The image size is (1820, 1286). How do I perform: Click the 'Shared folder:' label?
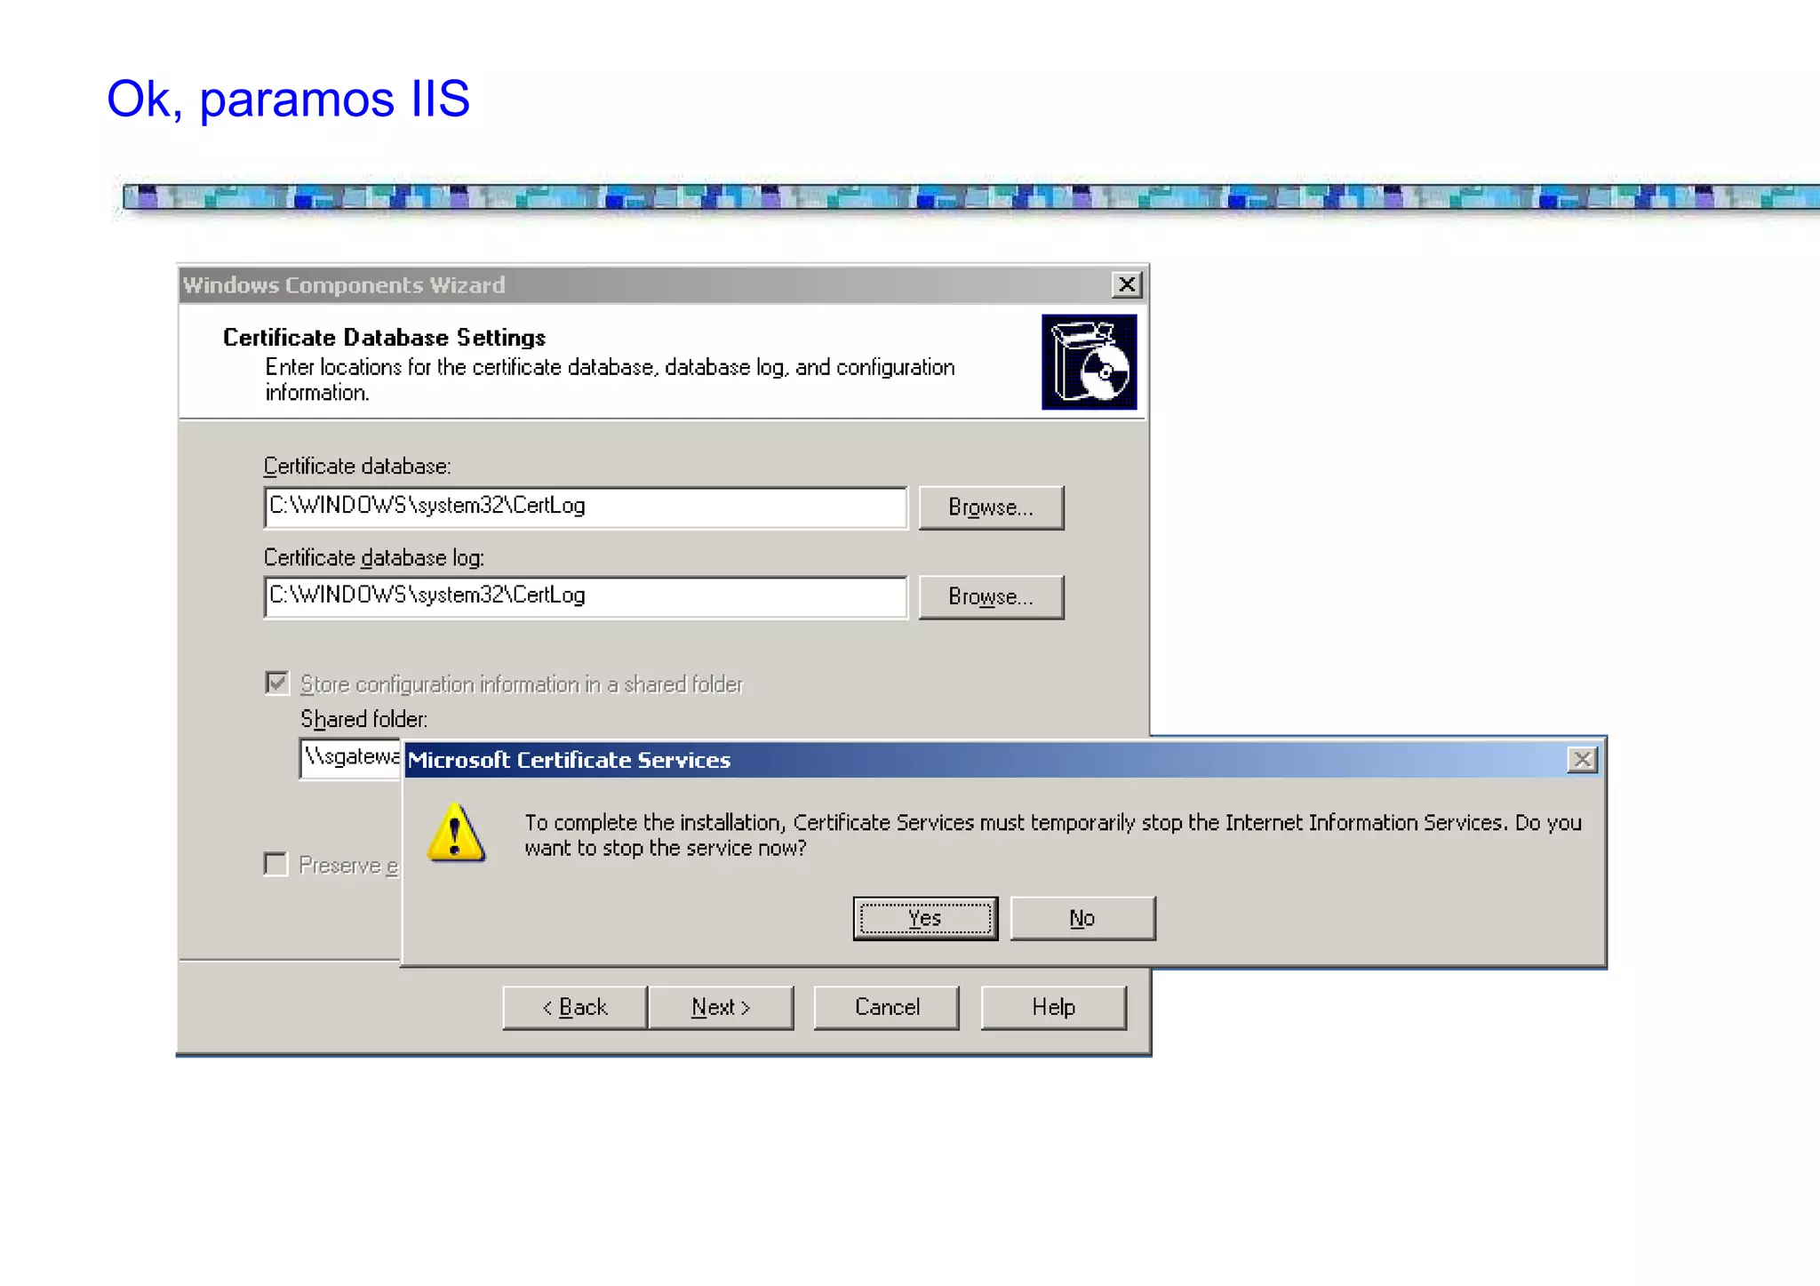coord(363,719)
